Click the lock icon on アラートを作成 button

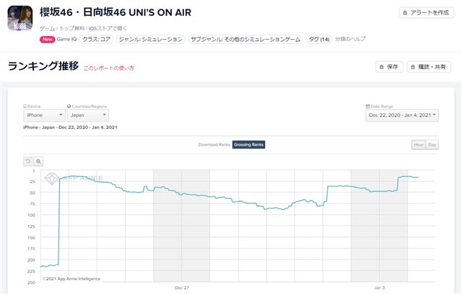point(405,13)
